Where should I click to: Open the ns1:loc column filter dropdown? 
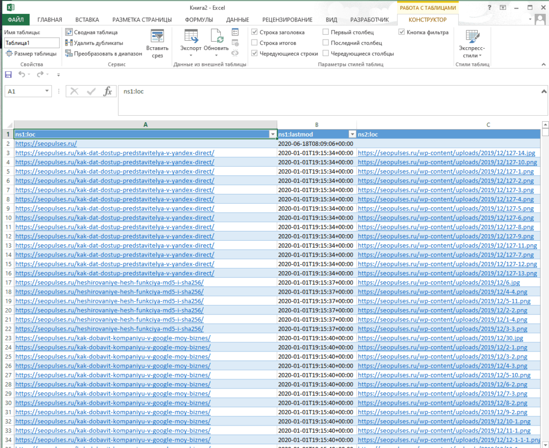[x=272, y=134]
